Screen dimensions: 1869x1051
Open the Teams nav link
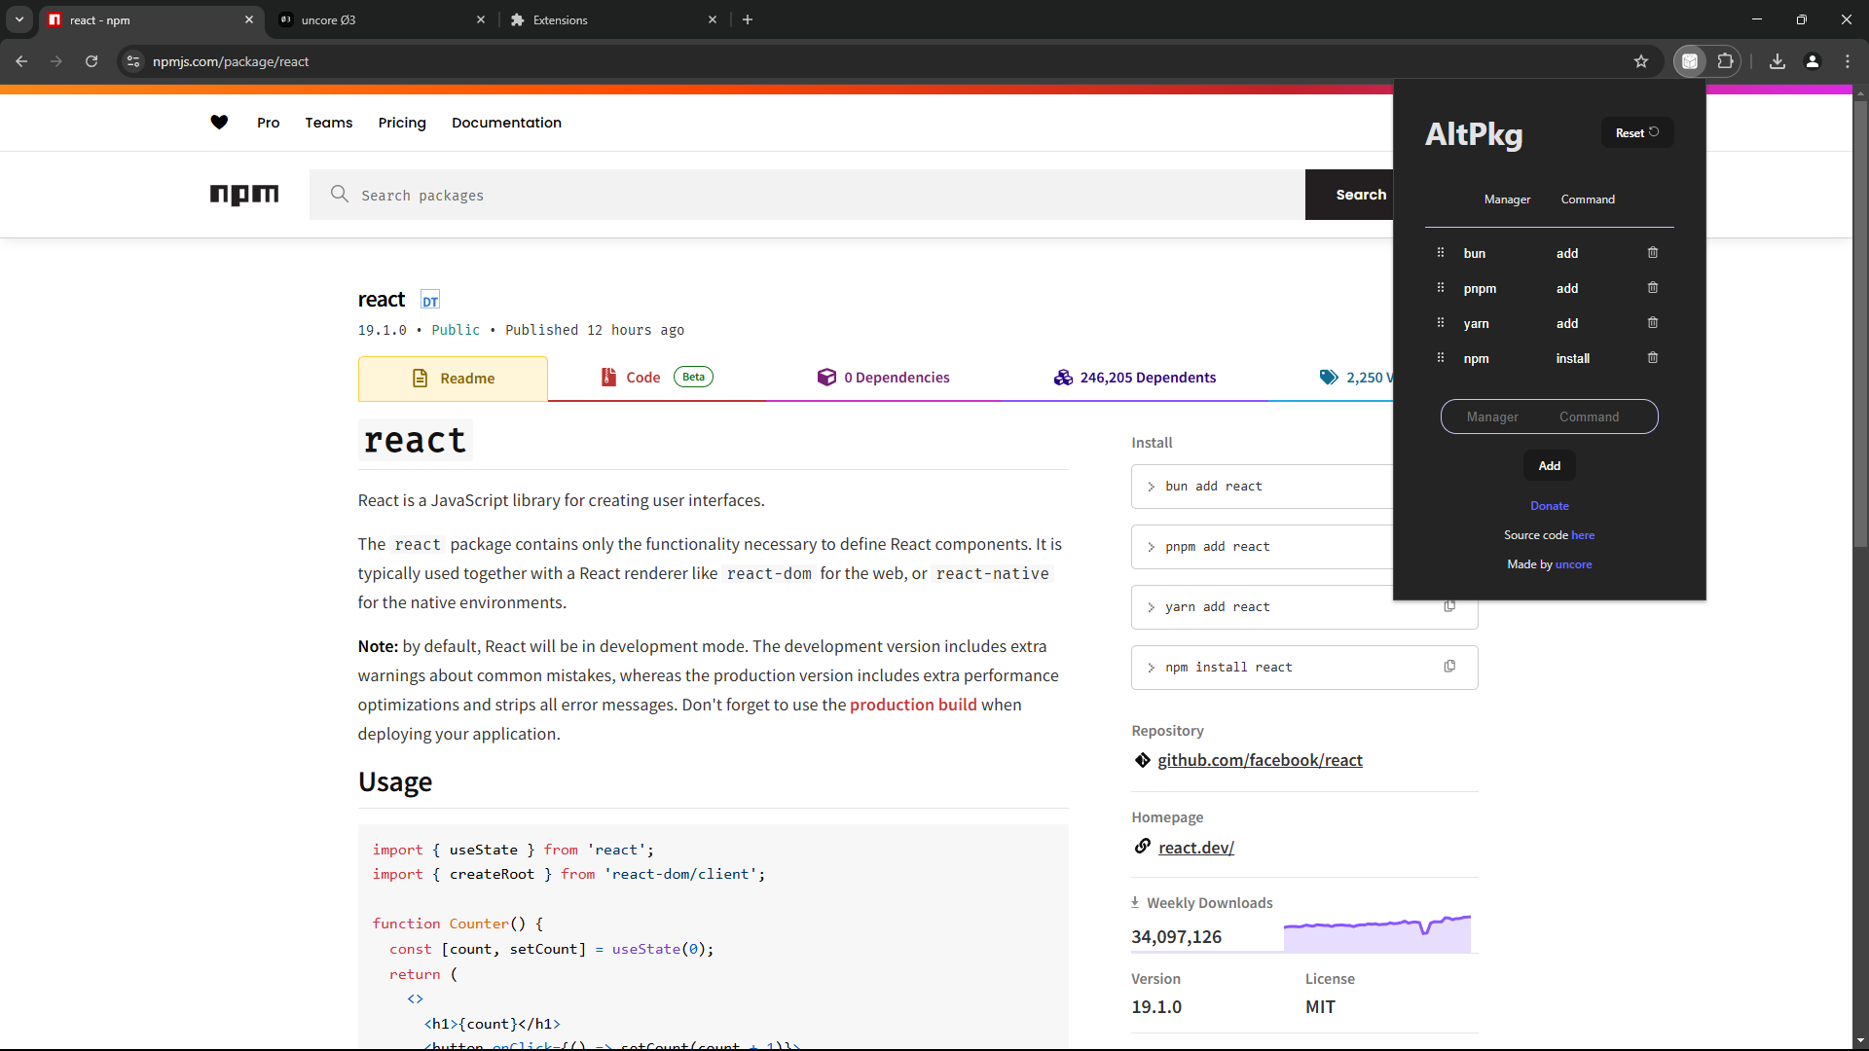(x=329, y=123)
